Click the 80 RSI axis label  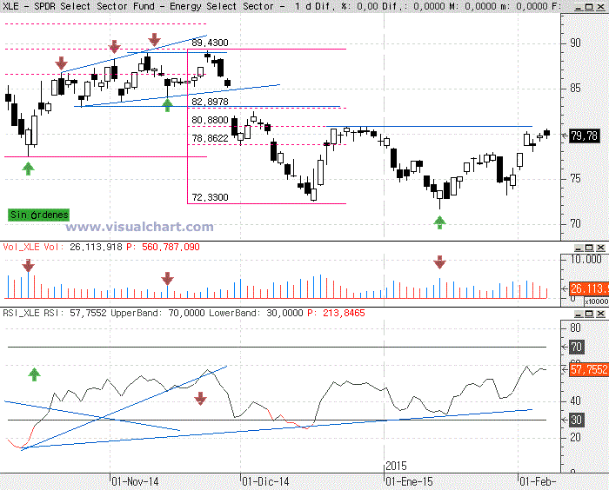tap(575, 328)
